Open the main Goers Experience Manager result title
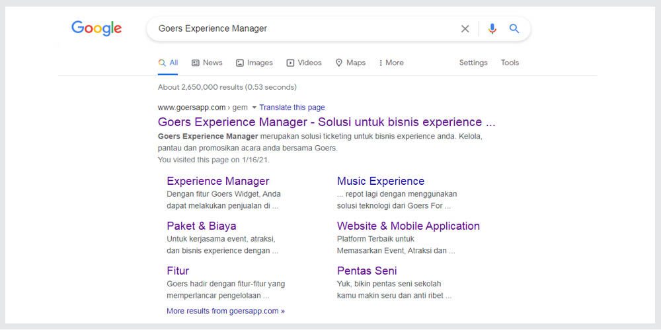Screen dimensions: 661x330 click(327, 122)
